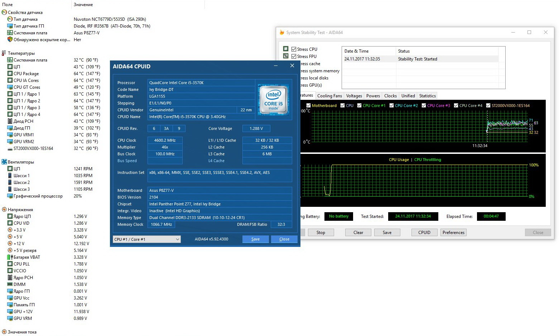Click the Intel Core i5 logo in CPUID window

(x=273, y=99)
